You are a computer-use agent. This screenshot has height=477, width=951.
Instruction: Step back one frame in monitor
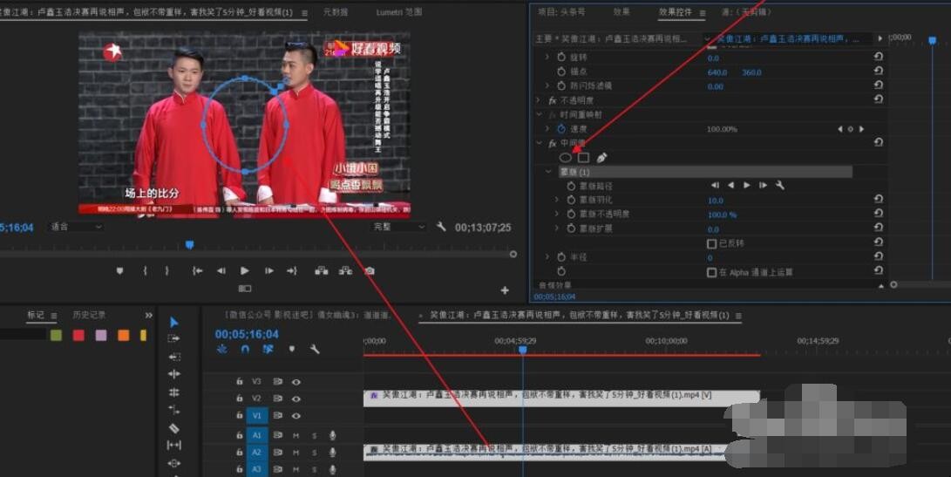pyautogui.click(x=221, y=270)
